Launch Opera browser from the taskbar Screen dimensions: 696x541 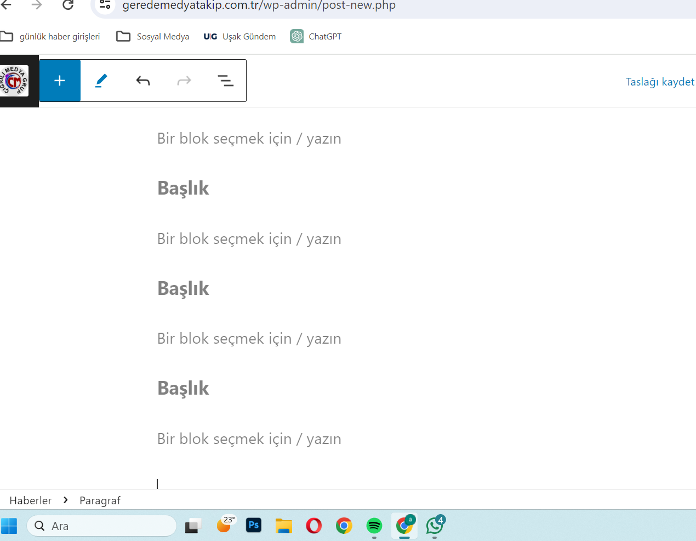(314, 526)
